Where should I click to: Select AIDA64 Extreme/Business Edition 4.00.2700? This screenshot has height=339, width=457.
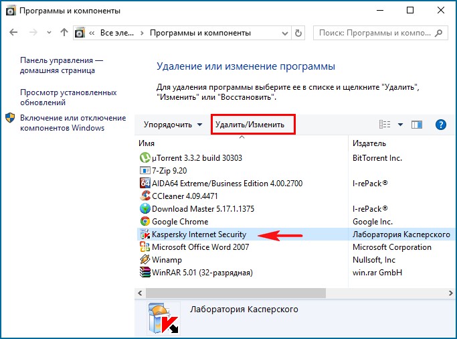(227, 183)
